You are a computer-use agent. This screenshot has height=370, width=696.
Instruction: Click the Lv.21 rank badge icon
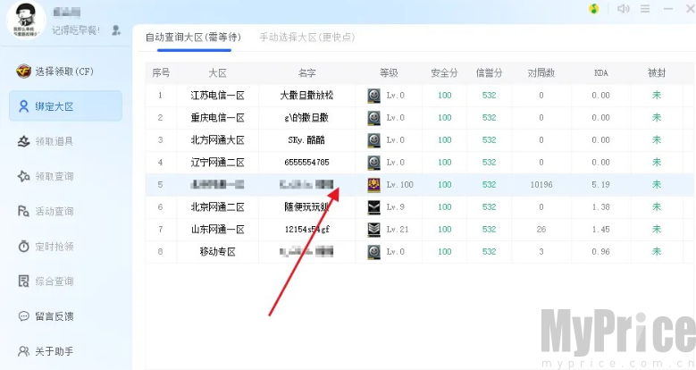point(373,229)
